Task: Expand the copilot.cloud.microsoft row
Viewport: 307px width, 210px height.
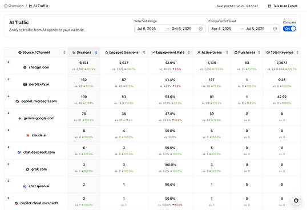Action: click(8, 198)
